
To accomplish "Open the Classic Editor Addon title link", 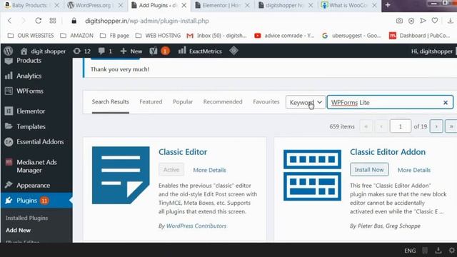I will pos(388,152).
